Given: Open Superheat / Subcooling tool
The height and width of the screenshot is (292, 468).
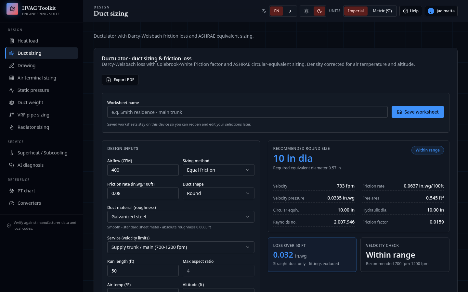Looking at the screenshot, I should [x=42, y=153].
